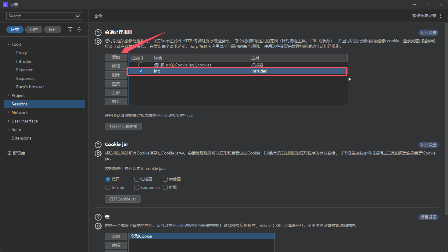This screenshot has width=448, height=252.
Task: Click the search magnifier icon
Action: pyautogui.click(x=78, y=16)
